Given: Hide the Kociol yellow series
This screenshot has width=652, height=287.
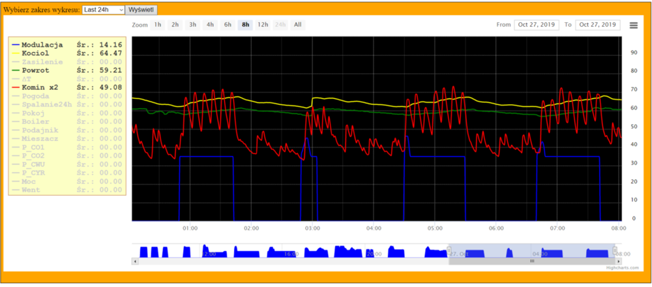Looking at the screenshot, I should pos(35,53).
